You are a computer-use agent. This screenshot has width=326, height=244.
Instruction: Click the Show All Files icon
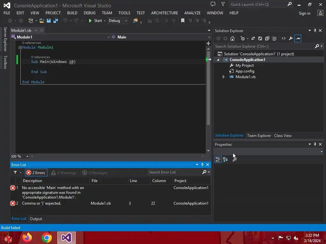tap(274, 38)
